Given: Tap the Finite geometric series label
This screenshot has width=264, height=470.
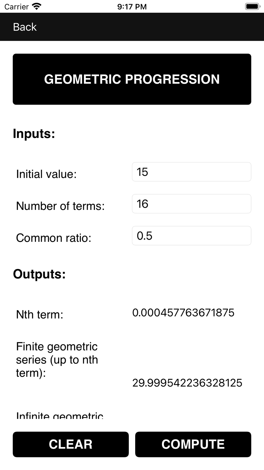Looking at the screenshot, I should pos(57,360).
